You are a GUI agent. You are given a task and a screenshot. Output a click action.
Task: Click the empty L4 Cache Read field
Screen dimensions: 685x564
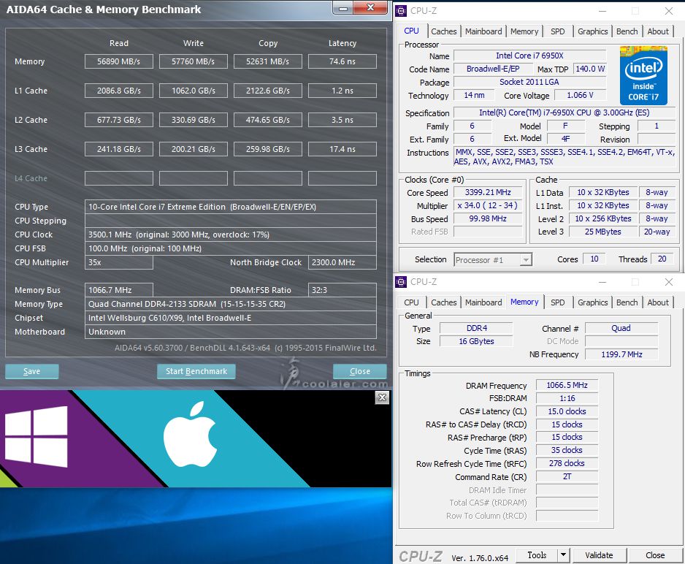click(x=119, y=178)
